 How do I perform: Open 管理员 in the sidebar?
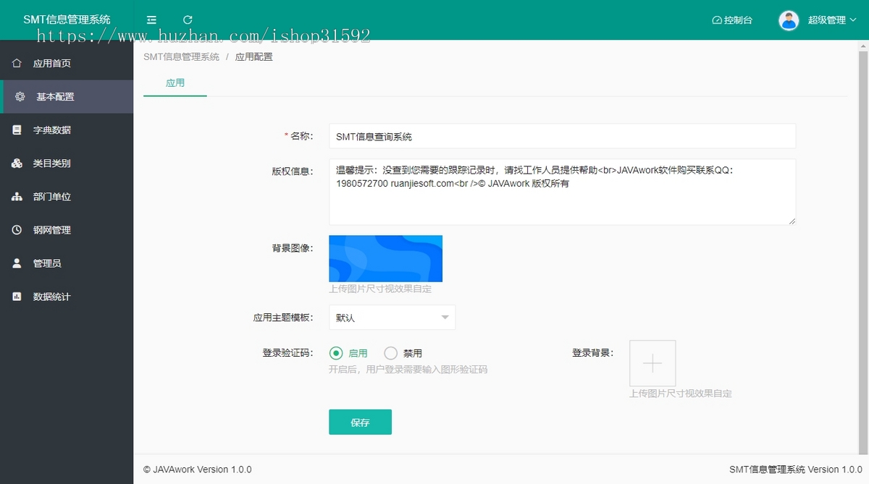tap(67, 263)
